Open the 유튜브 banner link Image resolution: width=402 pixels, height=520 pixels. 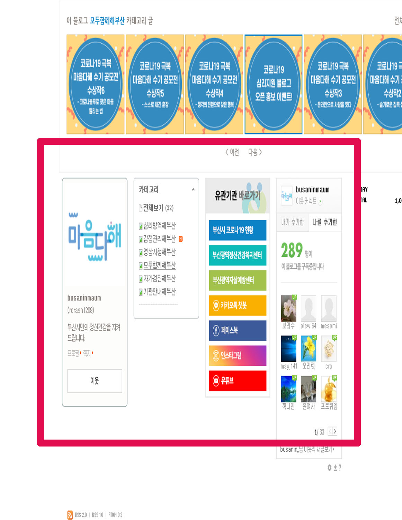(x=238, y=381)
